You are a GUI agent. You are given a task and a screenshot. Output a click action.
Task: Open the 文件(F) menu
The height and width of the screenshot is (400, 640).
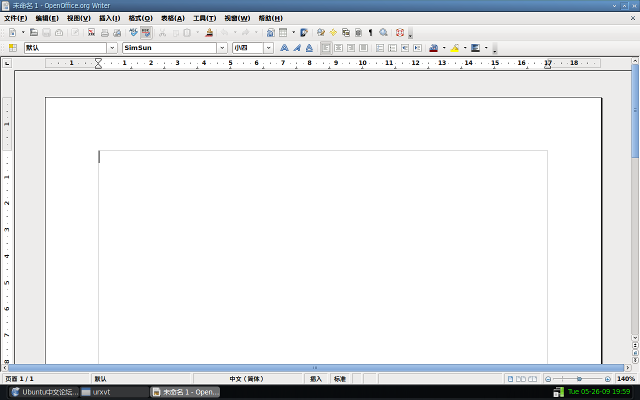[x=15, y=18]
